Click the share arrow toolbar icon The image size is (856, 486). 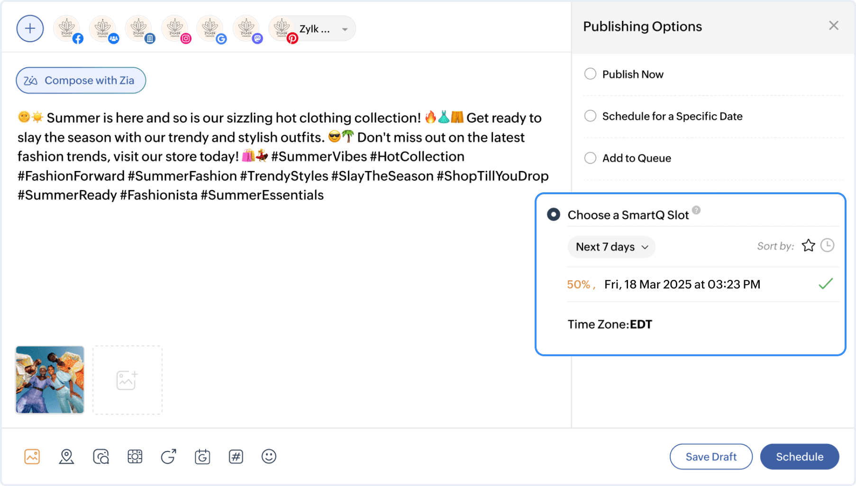click(168, 457)
